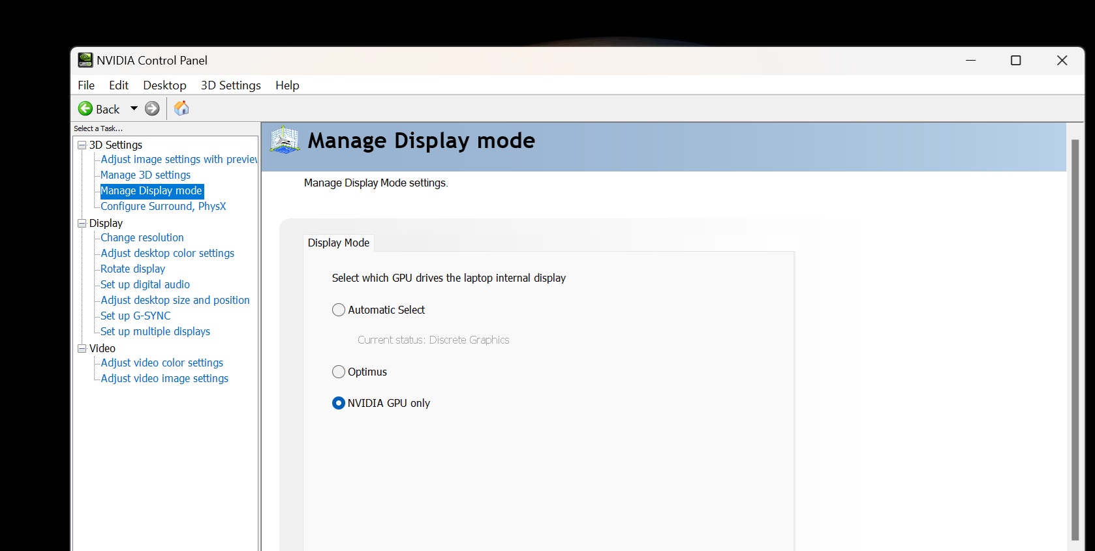
Task: Minimize the NVIDIA Control Panel window
Action: click(x=971, y=60)
